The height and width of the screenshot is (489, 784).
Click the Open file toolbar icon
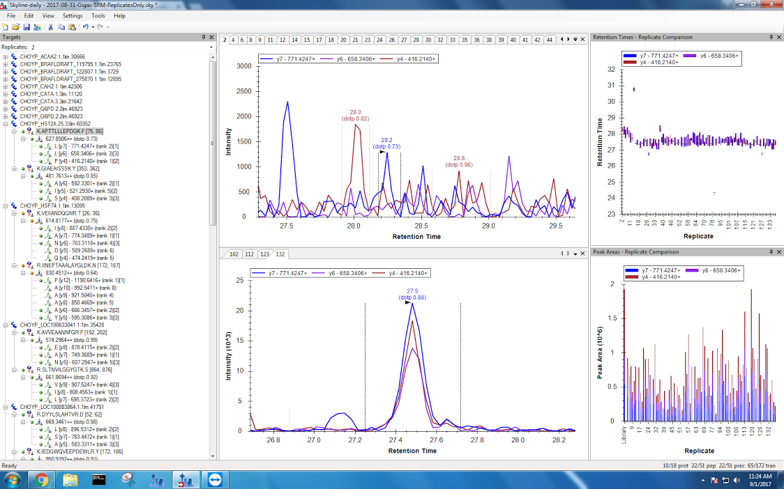pos(16,27)
